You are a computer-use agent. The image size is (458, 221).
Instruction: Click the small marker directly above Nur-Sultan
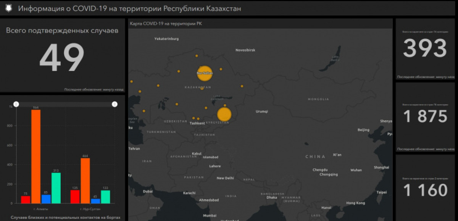click(197, 56)
